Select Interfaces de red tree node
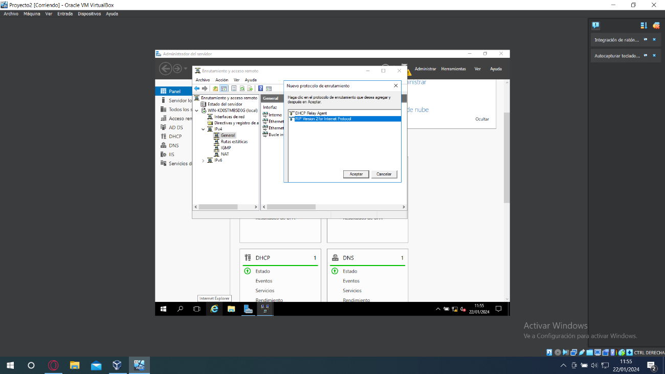Screen dimensions: 665x374 tap(229, 117)
